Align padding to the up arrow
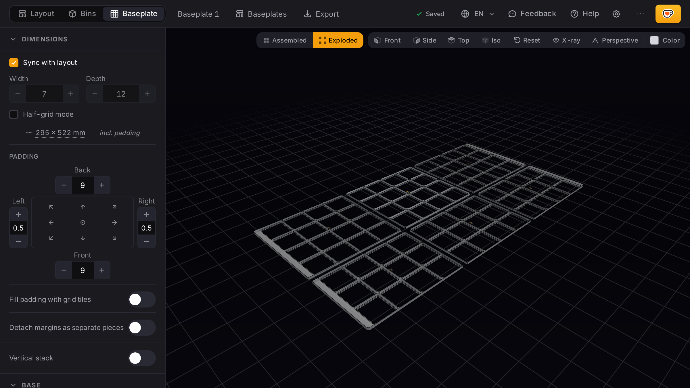The height and width of the screenshot is (388, 690). pyautogui.click(x=83, y=207)
